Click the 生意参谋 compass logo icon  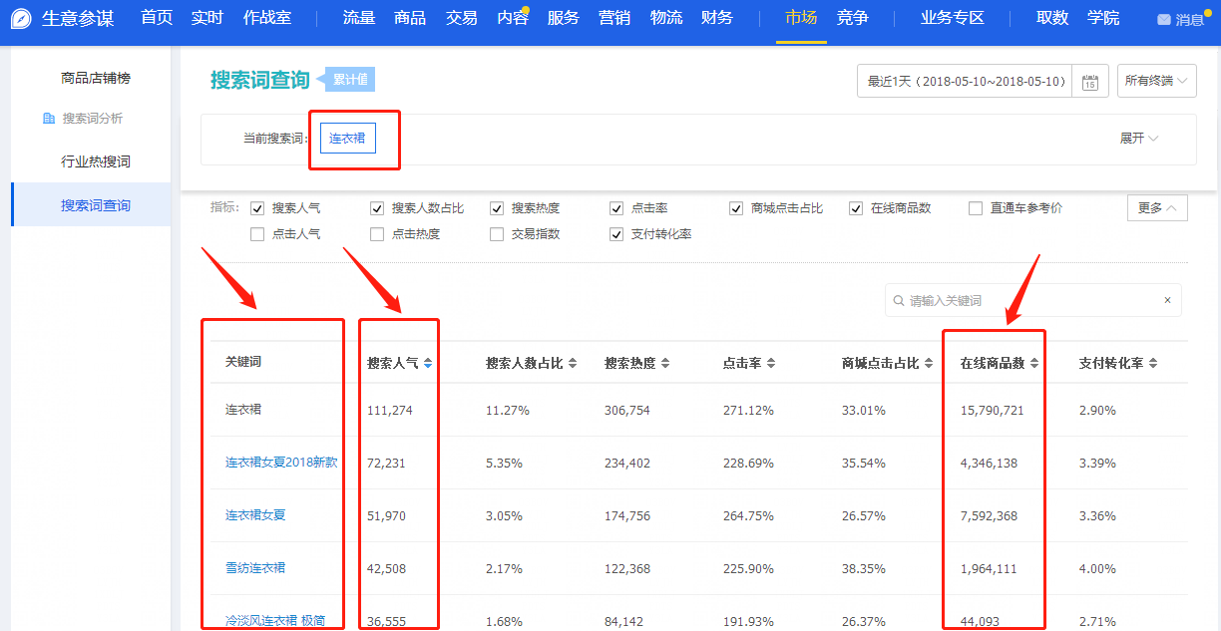tap(21, 19)
